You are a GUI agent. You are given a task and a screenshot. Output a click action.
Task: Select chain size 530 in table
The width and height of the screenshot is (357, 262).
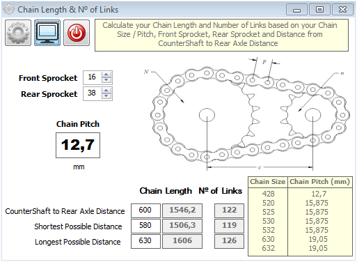pos(269,221)
